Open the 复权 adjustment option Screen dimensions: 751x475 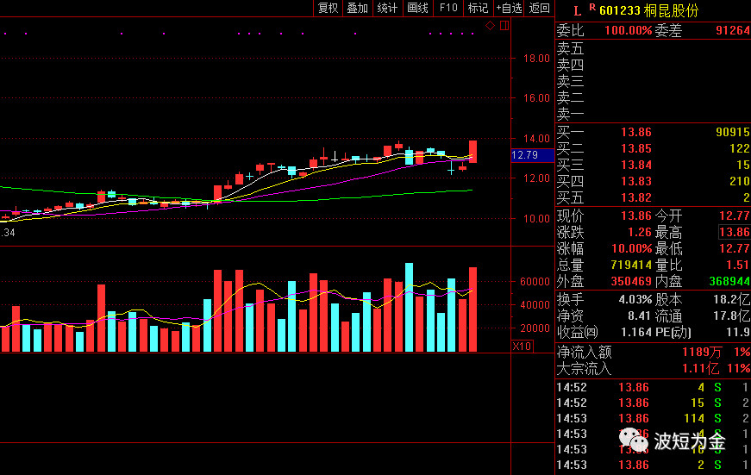tap(329, 8)
